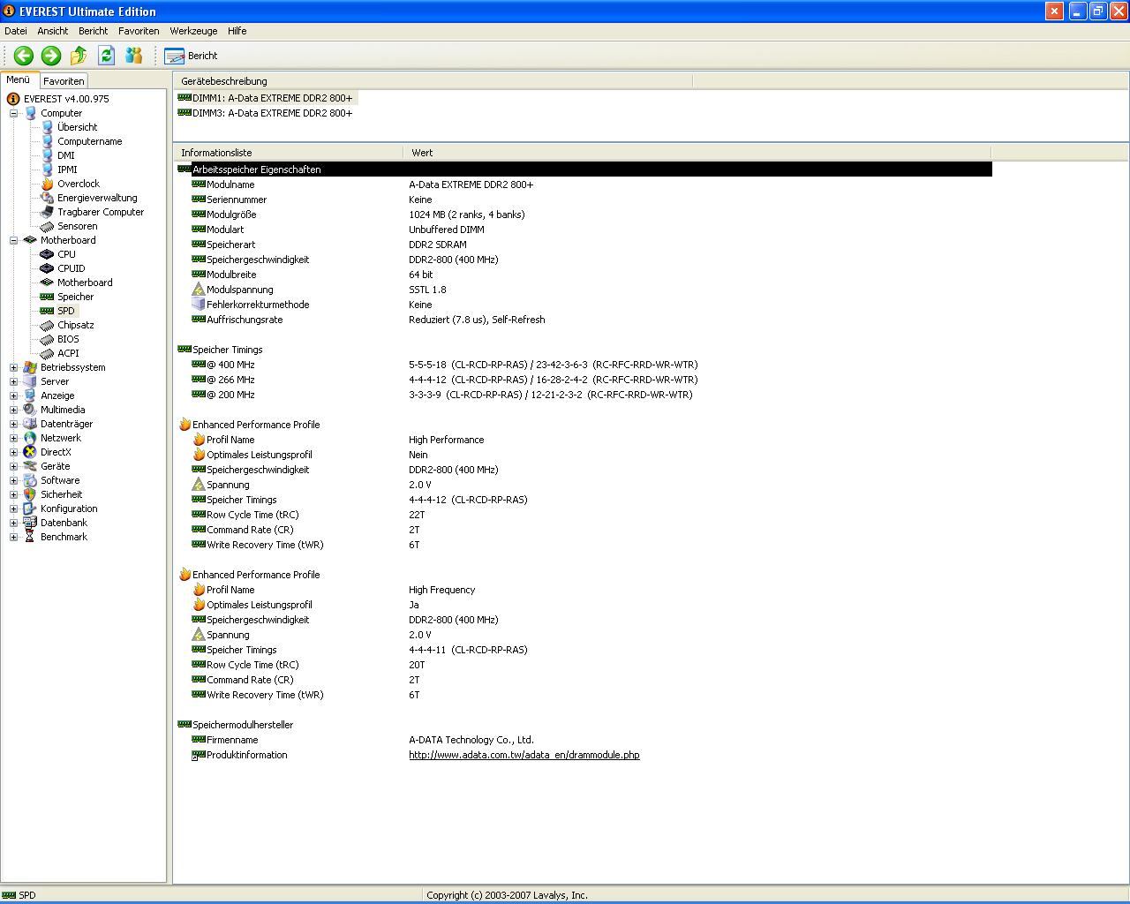Open the Hilfe menu

click(237, 31)
